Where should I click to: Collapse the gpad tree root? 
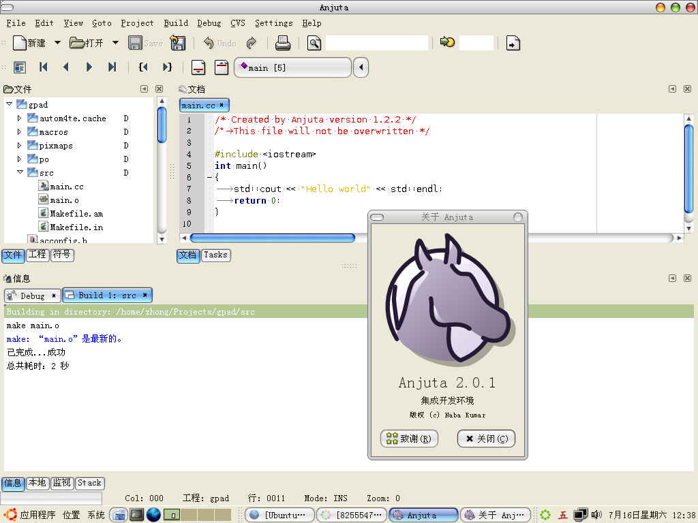9,104
